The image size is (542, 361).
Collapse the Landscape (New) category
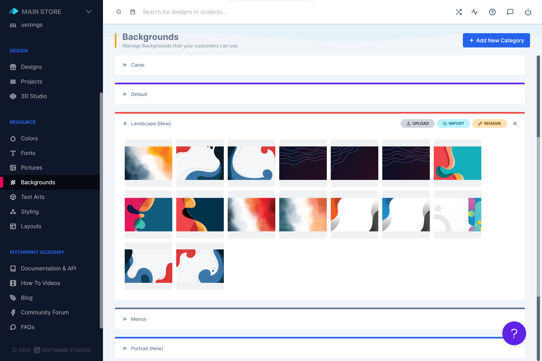pos(125,123)
